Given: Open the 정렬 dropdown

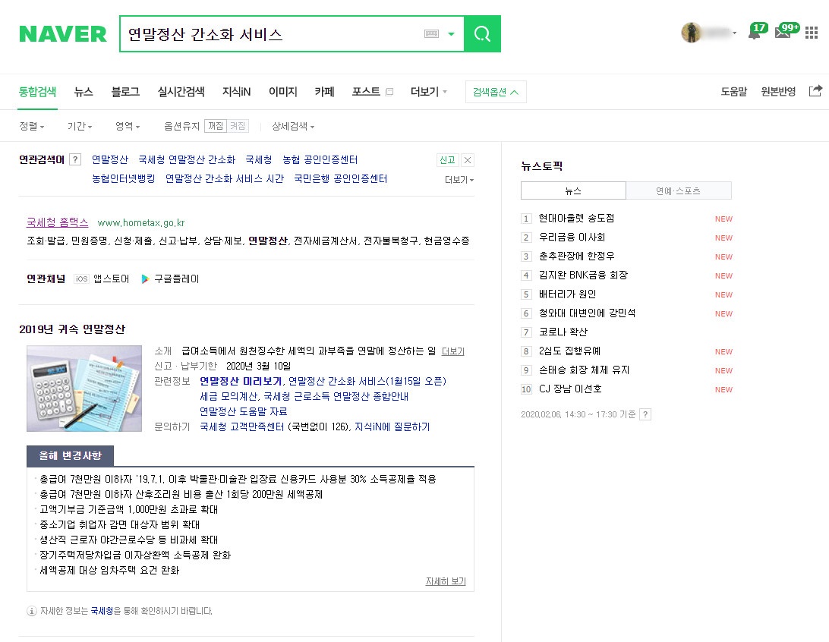Looking at the screenshot, I should coord(32,126).
